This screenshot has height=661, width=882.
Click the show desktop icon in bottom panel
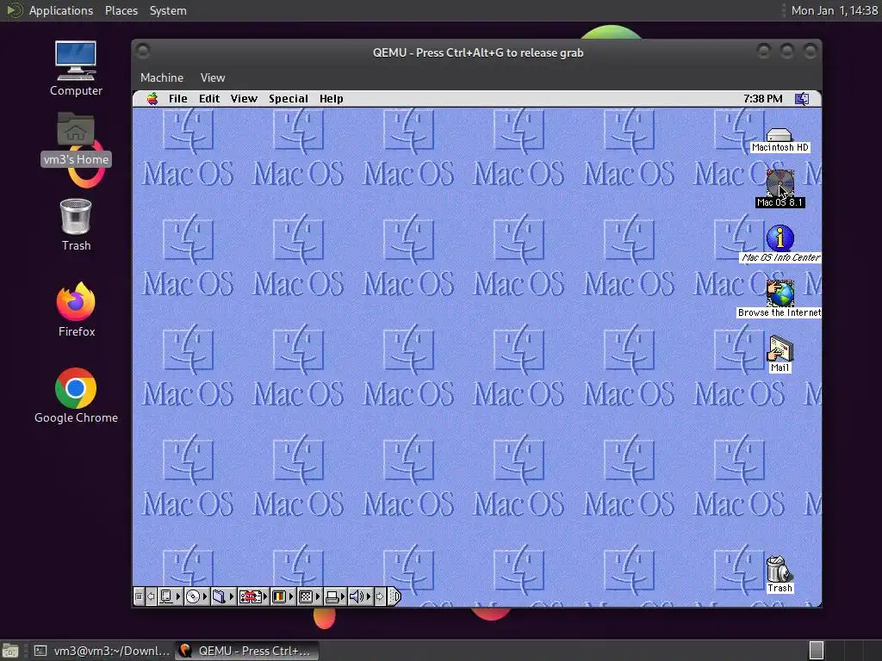click(10, 651)
